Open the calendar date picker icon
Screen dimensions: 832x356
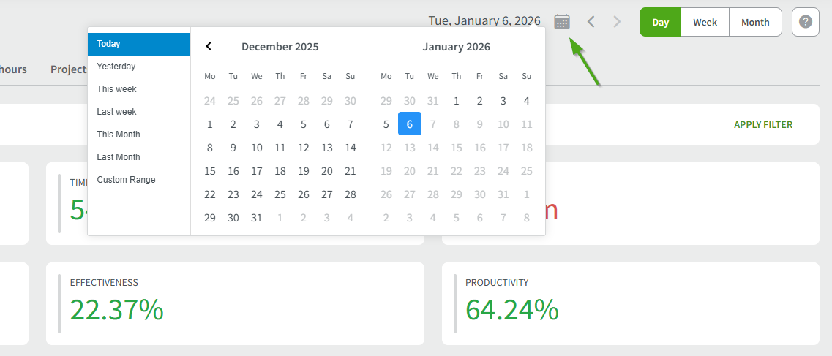[562, 22]
